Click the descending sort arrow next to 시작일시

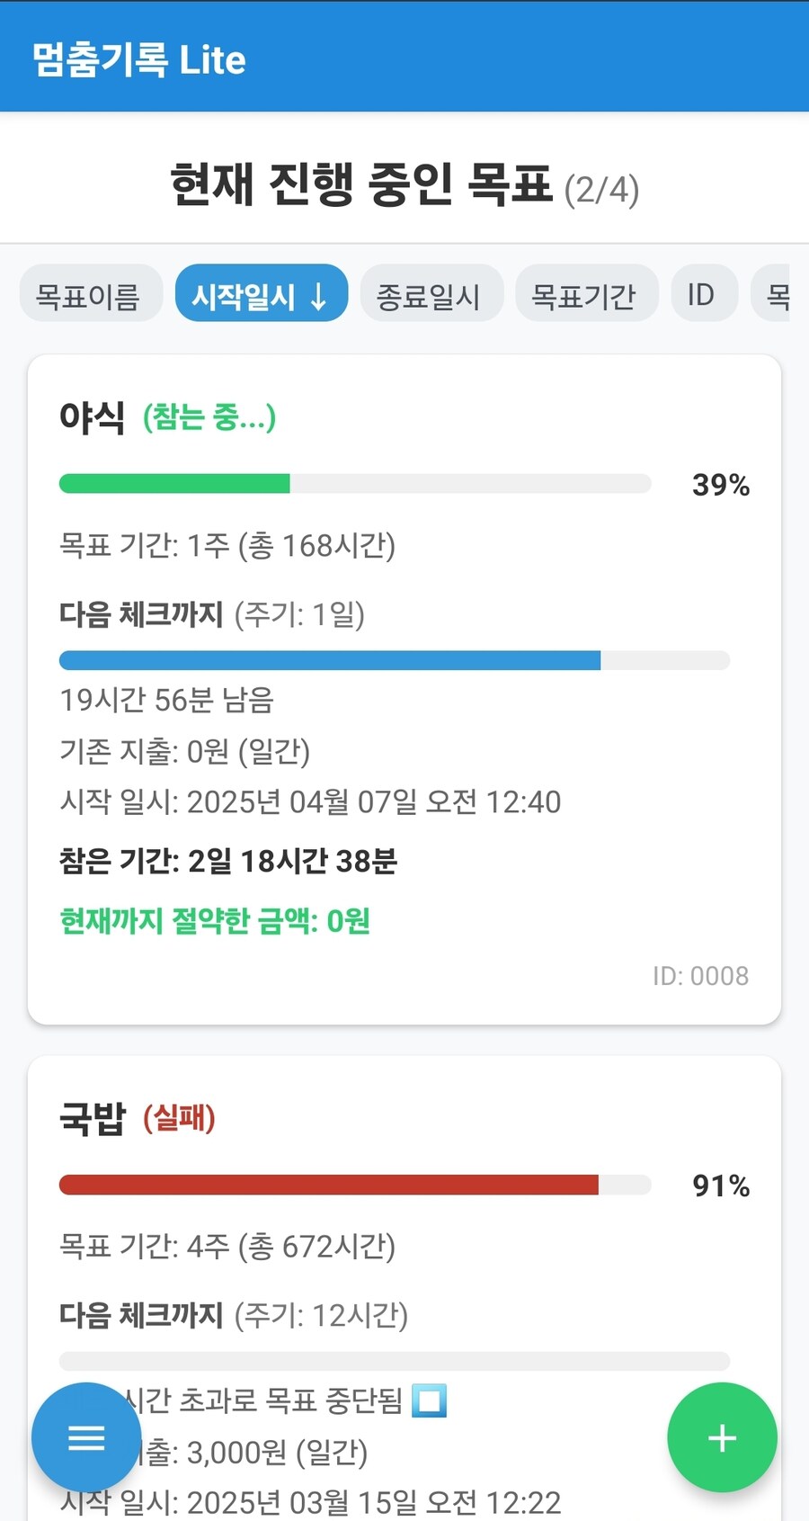(319, 293)
